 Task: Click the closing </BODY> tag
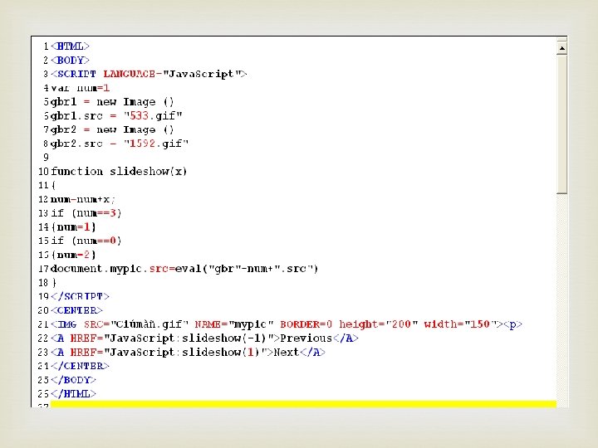pyautogui.click(x=73, y=380)
